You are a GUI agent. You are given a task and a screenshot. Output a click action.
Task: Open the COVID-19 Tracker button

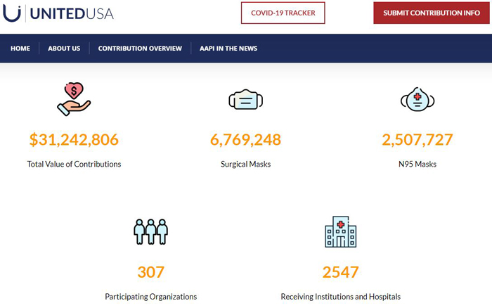[283, 13]
